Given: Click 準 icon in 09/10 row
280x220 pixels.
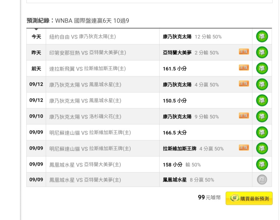Looking at the screenshot, I should (262, 116).
